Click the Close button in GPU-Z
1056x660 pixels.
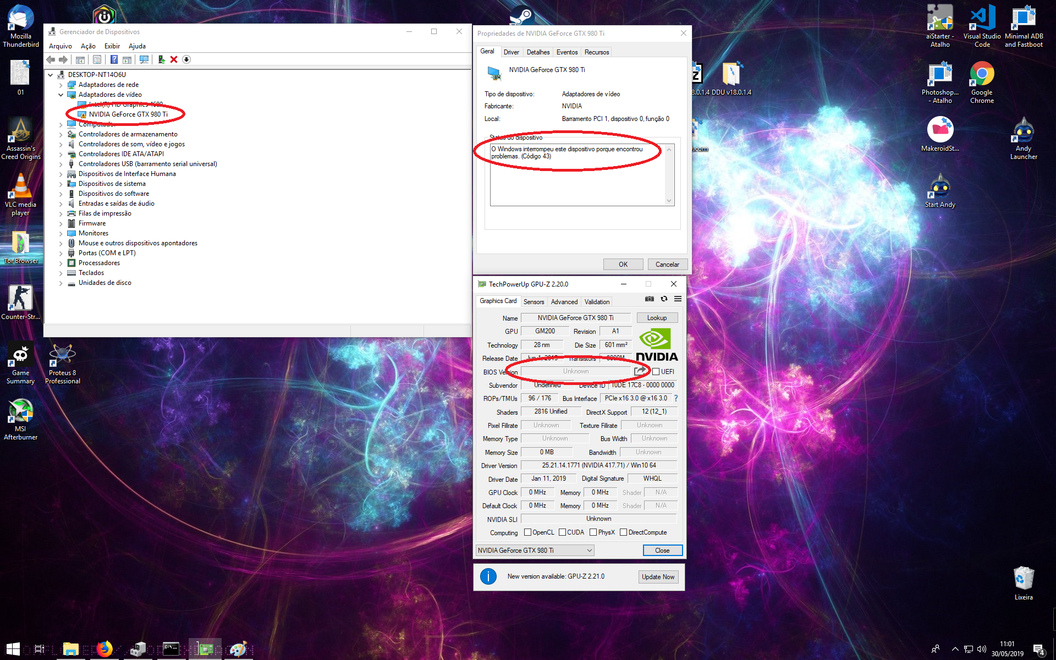click(x=662, y=551)
